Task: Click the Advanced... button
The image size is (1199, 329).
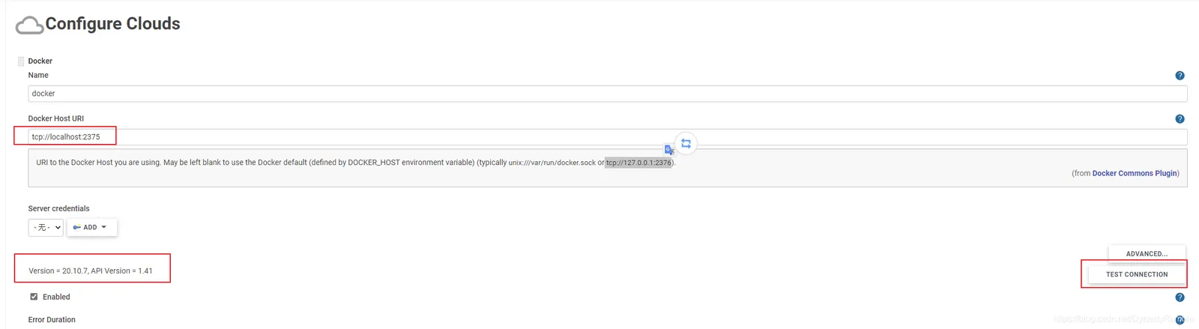Action: [x=1147, y=254]
